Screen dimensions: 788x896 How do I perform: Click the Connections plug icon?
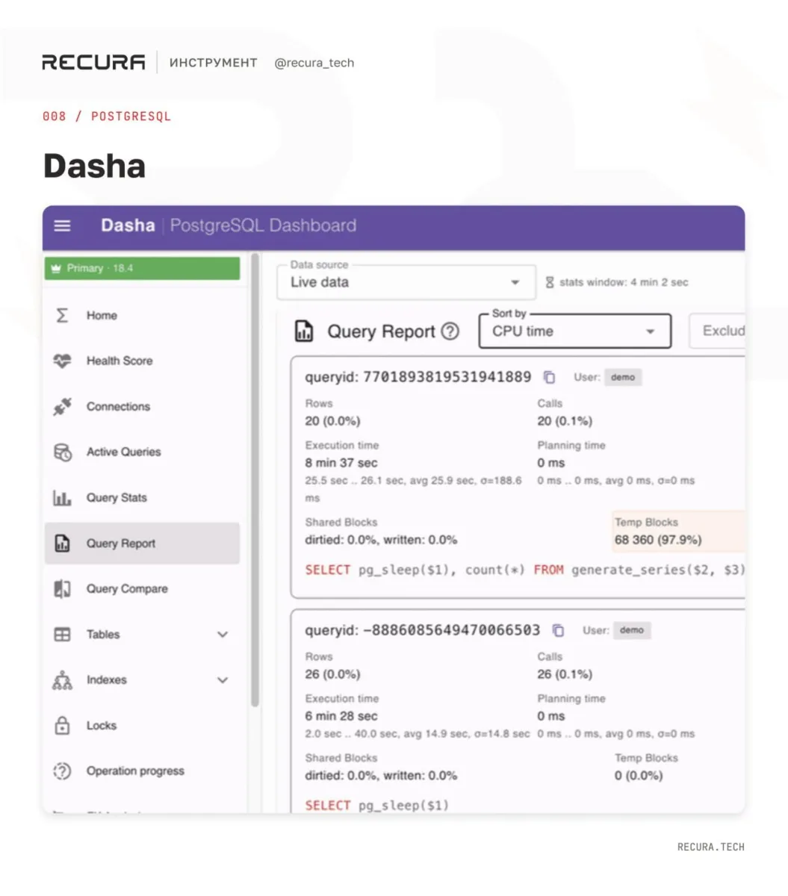click(63, 406)
